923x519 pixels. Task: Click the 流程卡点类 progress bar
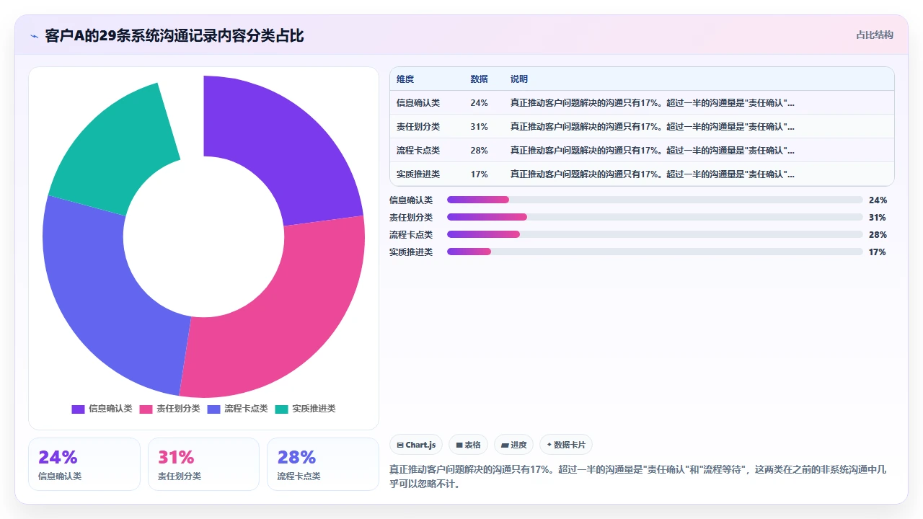(x=655, y=234)
